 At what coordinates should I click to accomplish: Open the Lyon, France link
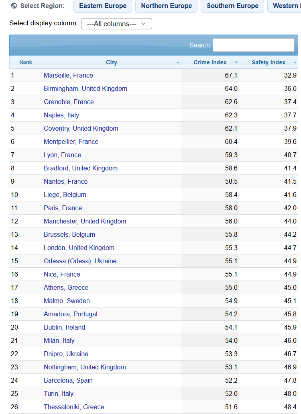[62, 155]
